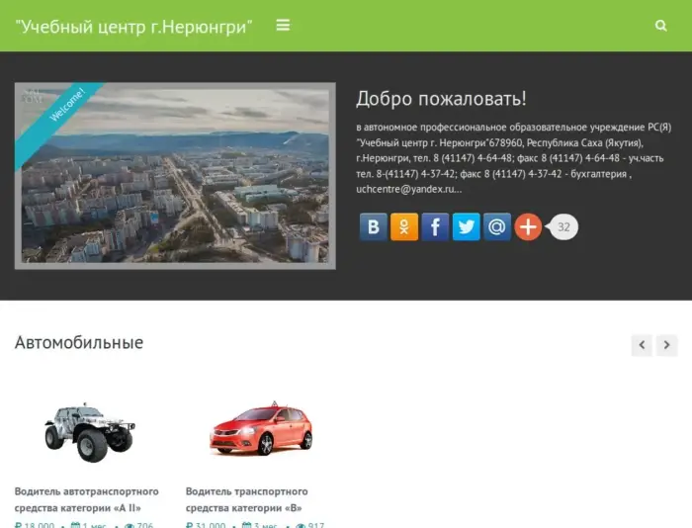Open the hamburger navigation menu
Viewport: 692px width, 528px height.
point(283,26)
